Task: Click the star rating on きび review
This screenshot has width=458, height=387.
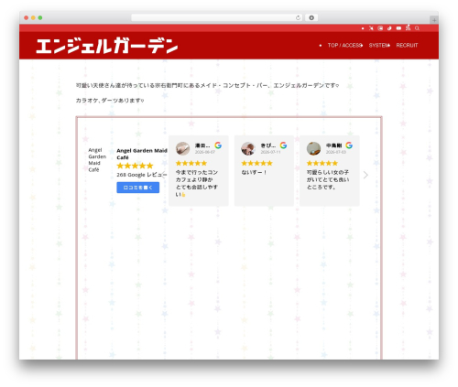Action: (256, 163)
